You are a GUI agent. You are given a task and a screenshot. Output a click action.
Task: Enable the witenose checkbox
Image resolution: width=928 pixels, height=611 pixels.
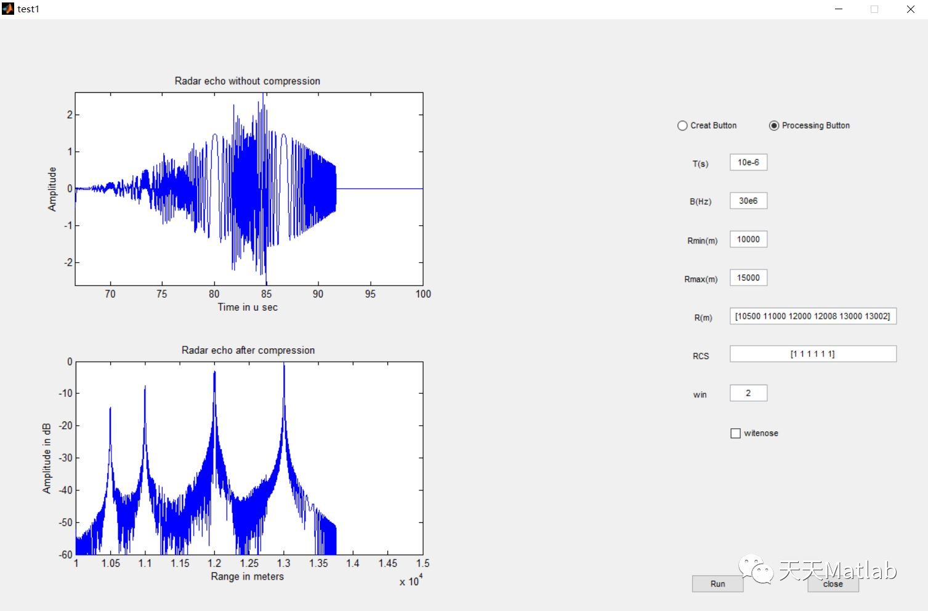[735, 433]
